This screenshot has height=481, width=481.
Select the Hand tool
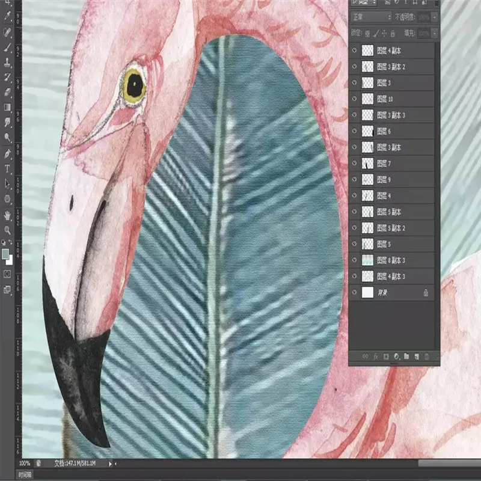(x=7, y=215)
